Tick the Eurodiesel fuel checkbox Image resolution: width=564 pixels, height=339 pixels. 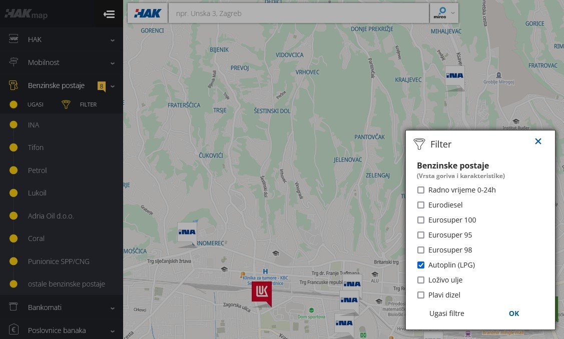click(421, 205)
